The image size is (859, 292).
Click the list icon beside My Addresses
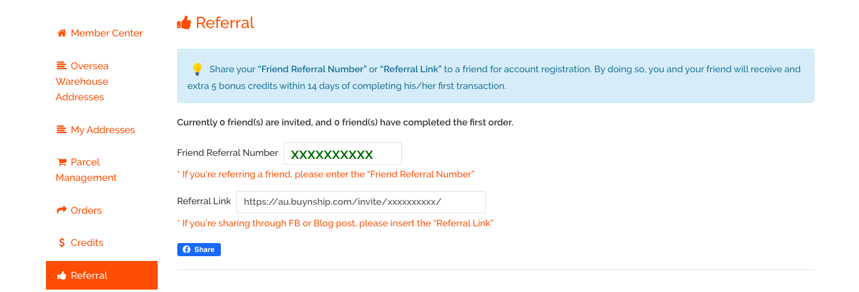[61, 130]
